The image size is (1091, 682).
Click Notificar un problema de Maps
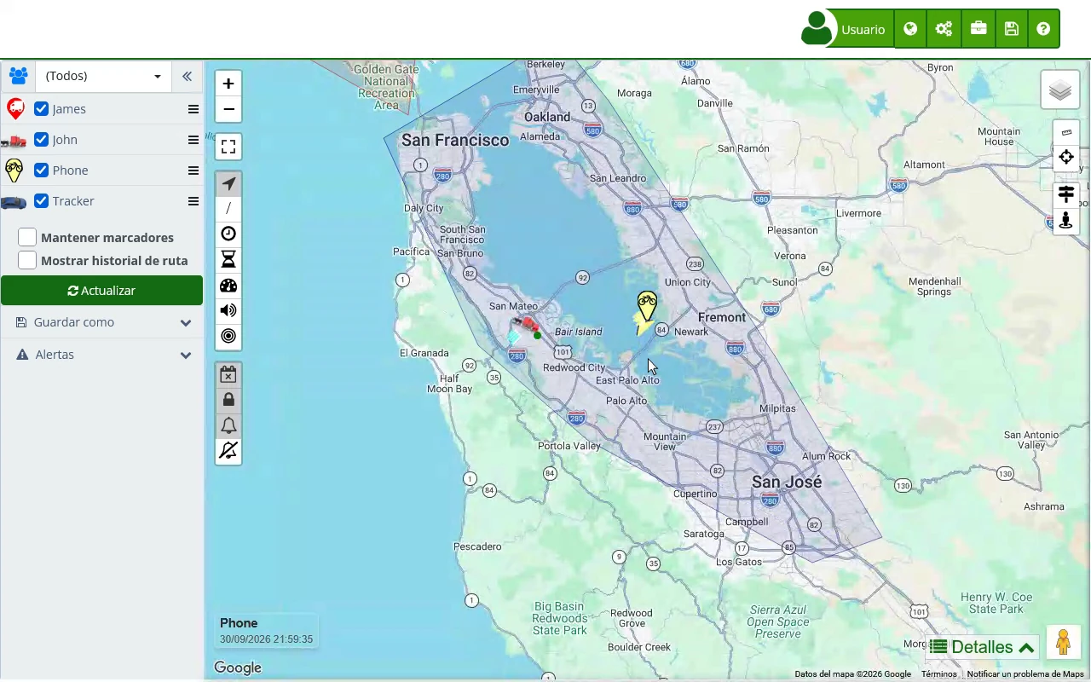(x=1025, y=674)
